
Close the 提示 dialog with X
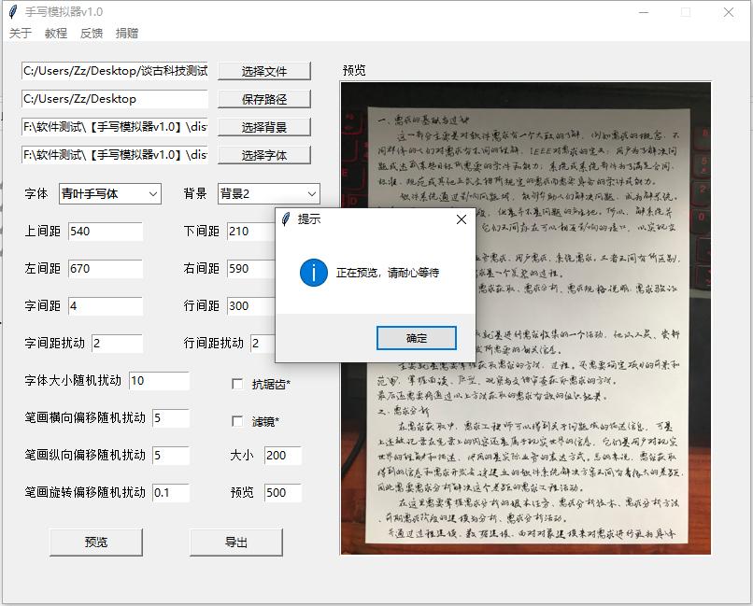[x=461, y=219]
